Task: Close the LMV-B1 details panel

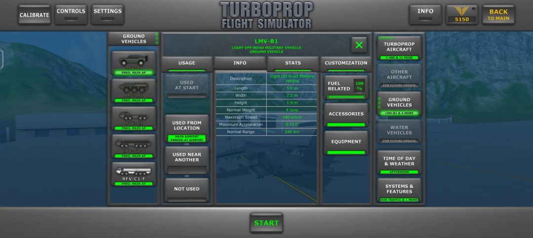Action: [x=359, y=45]
